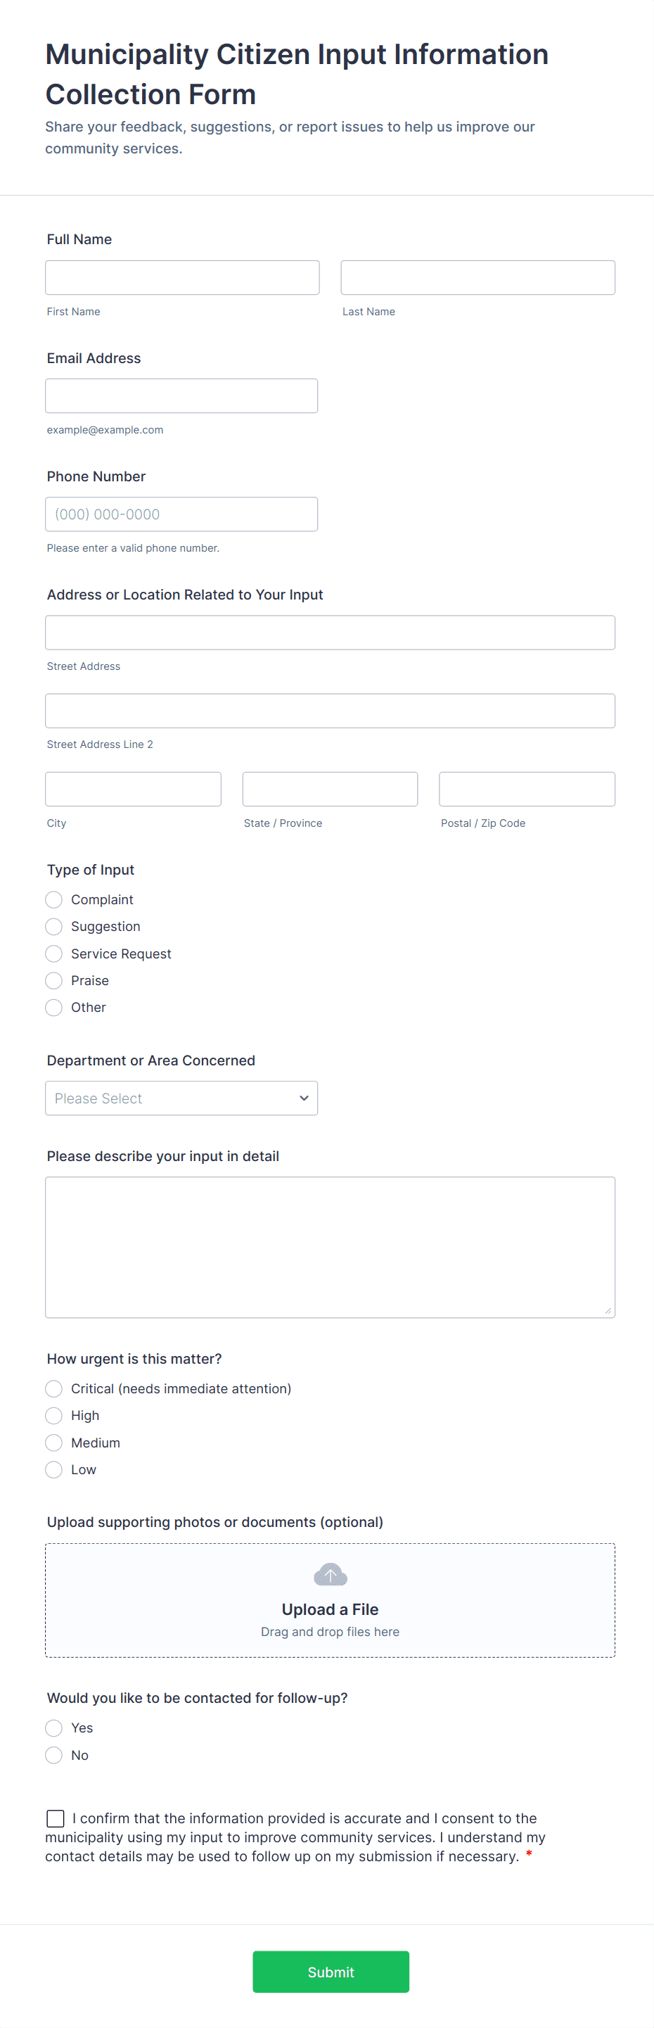
Task: Click the upload cloud icon
Action: (330, 1575)
